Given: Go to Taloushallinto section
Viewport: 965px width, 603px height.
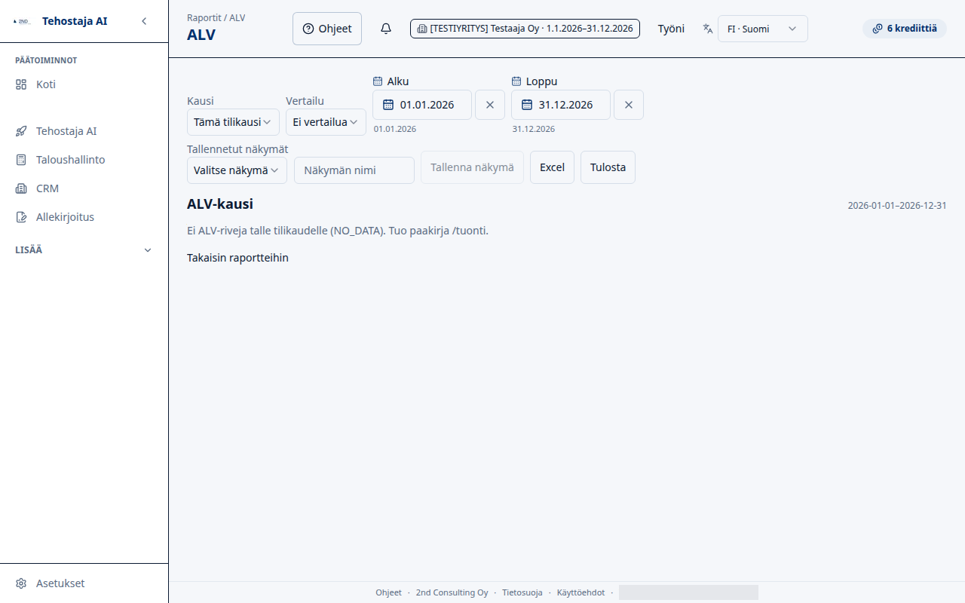Looking at the screenshot, I should 84,160.
